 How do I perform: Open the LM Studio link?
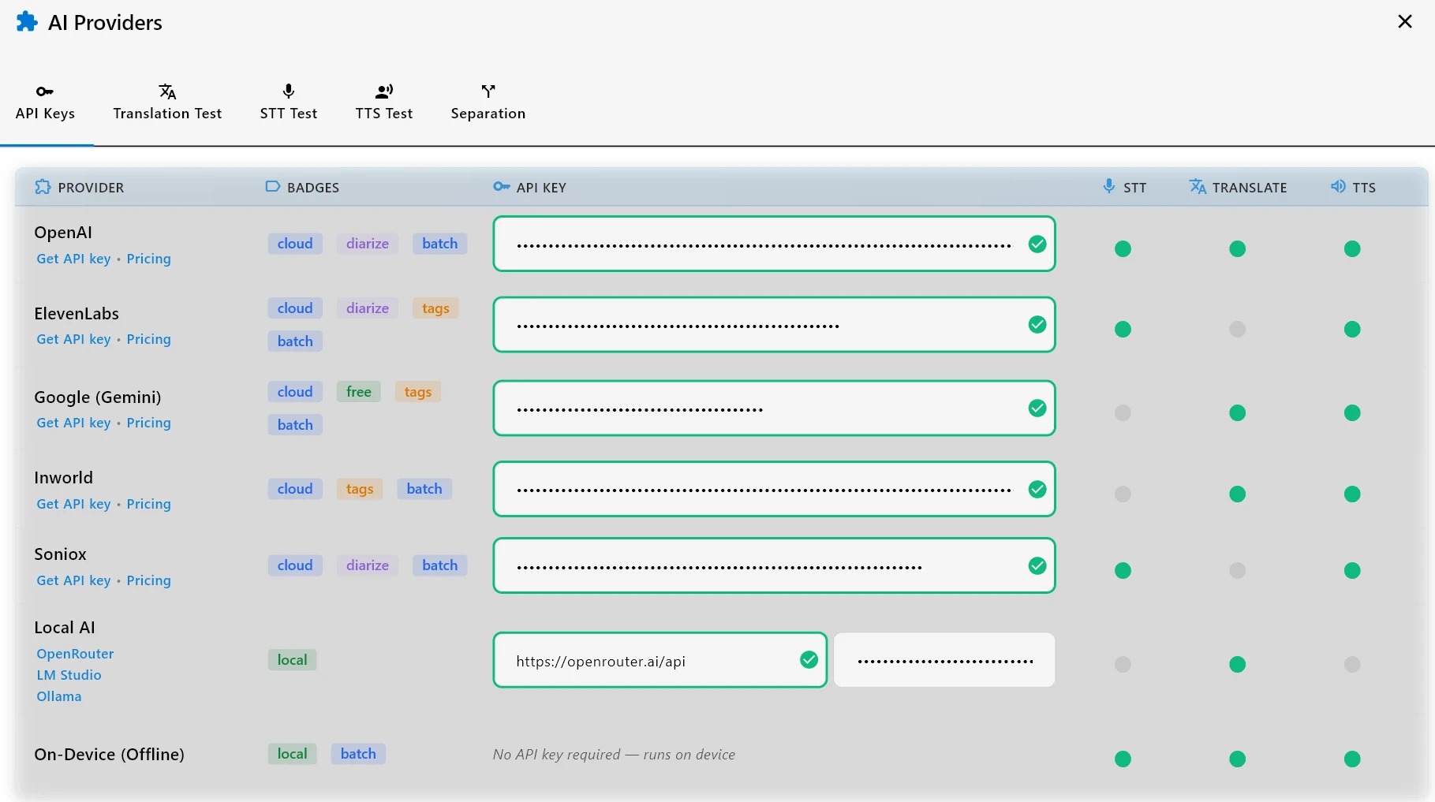(x=69, y=675)
